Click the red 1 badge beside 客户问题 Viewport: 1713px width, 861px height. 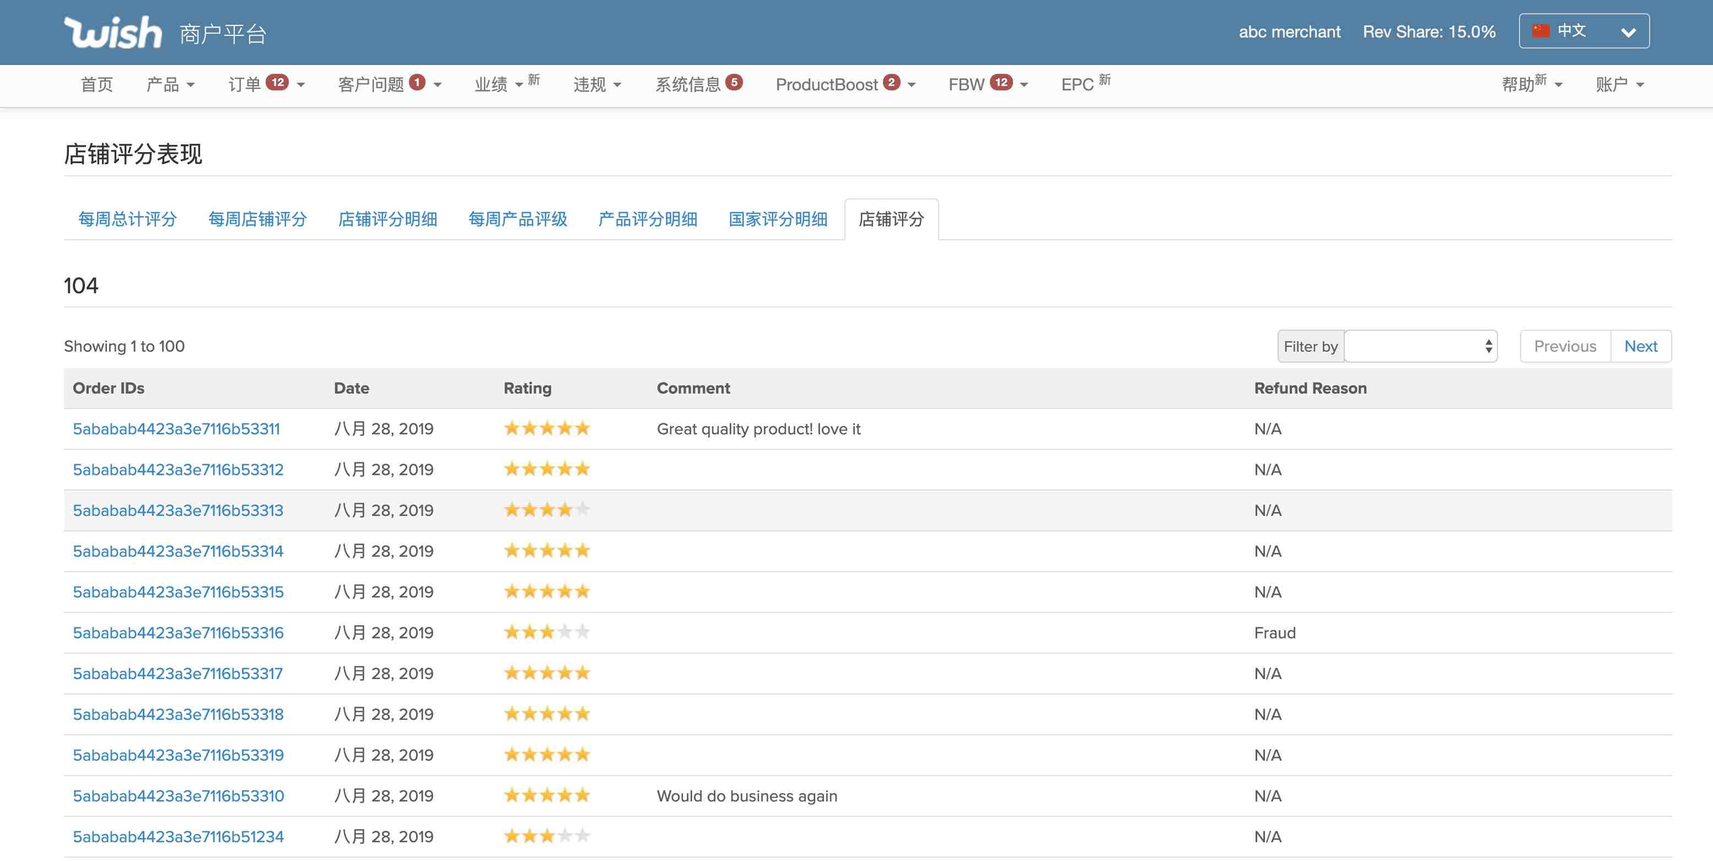click(x=417, y=83)
